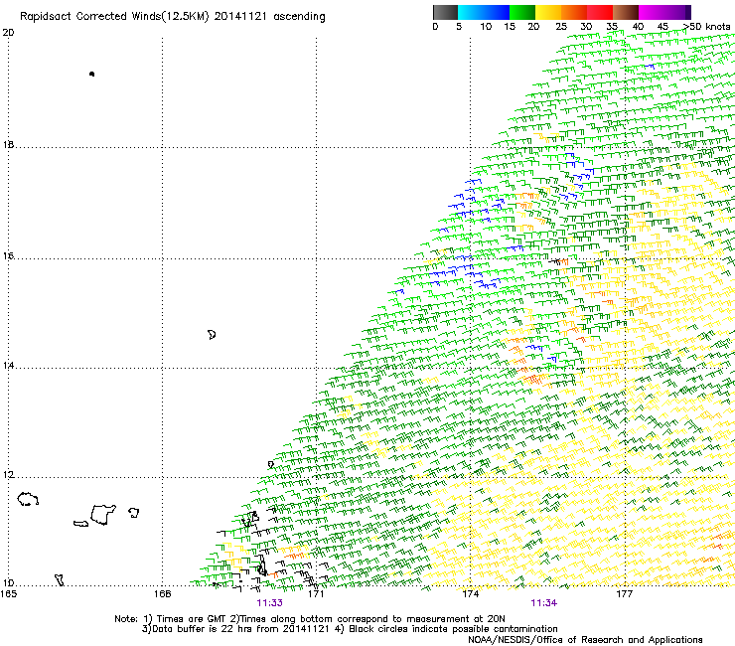The height and width of the screenshot is (646, 735).
Task: Click the longitude label '177'
Action: 624,594
